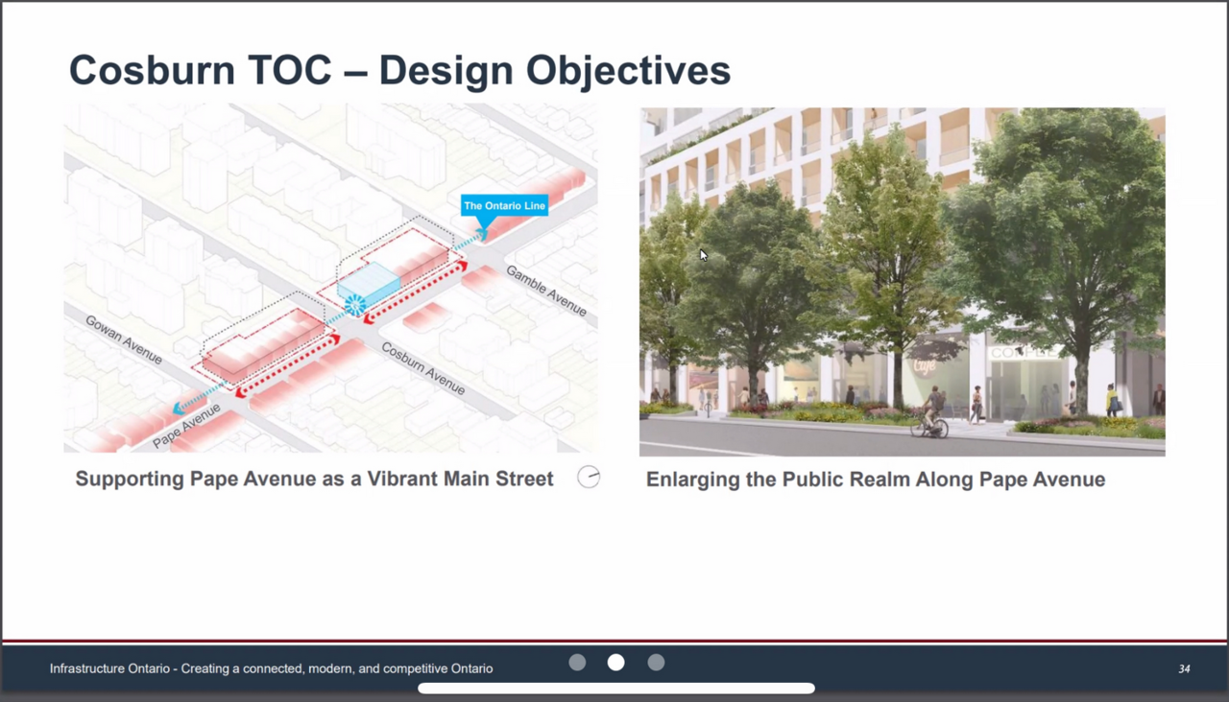Click the white home indicator bar

[616, 688]
